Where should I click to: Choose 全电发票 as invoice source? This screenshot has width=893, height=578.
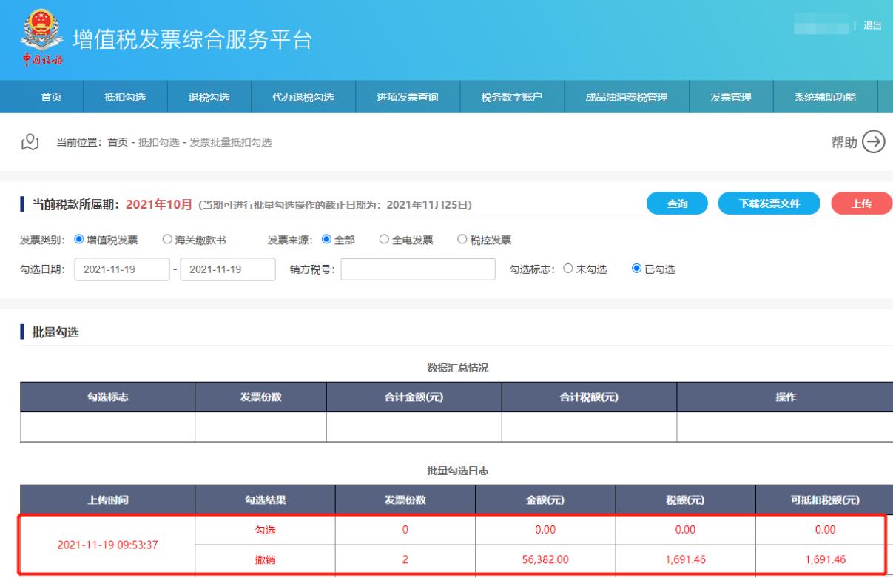point(384,240)
